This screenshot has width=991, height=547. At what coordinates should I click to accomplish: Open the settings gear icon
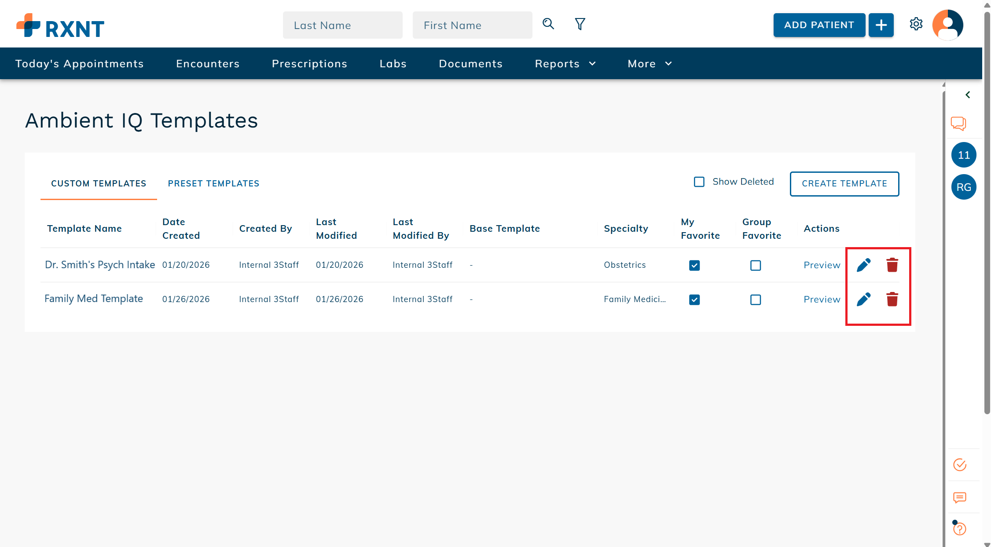click(916, 24)
